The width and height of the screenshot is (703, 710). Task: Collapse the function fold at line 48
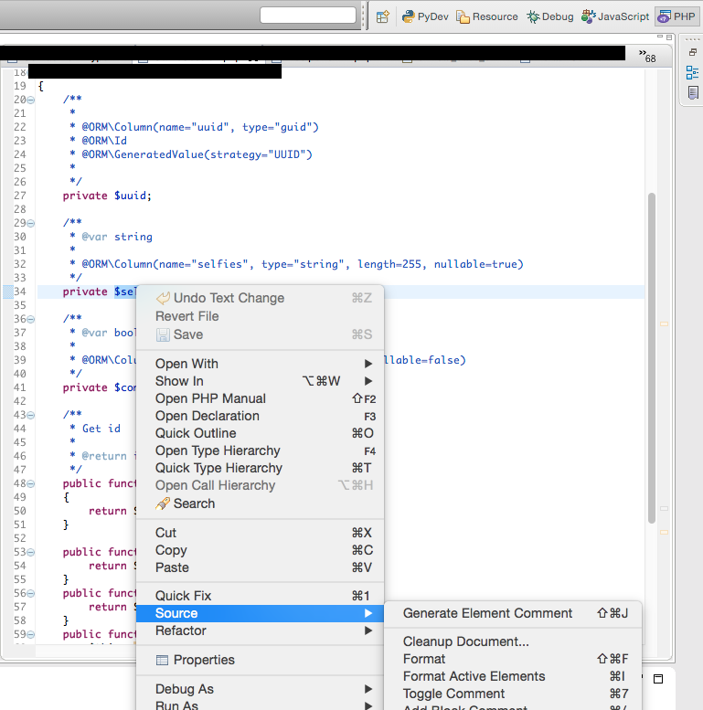click(x=30, y=483)
